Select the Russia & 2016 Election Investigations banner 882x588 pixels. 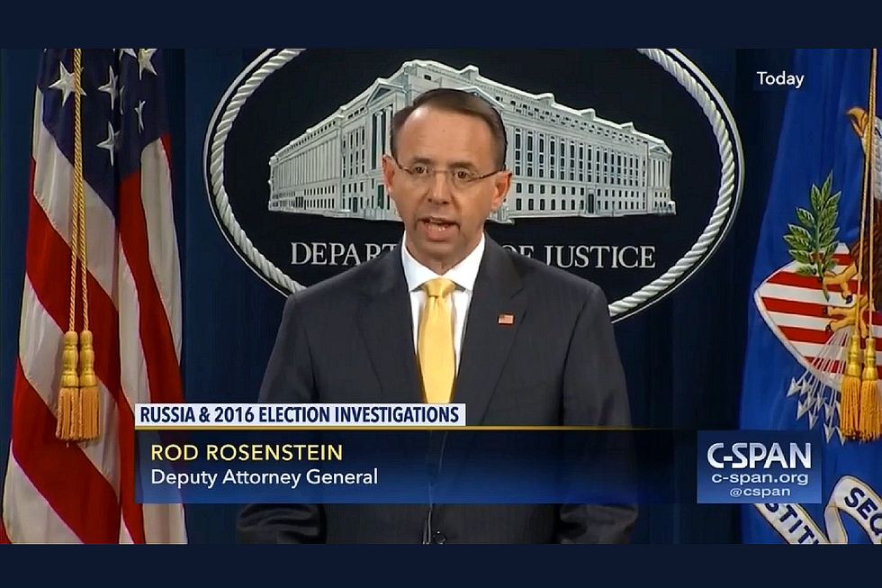coord(300,415)
